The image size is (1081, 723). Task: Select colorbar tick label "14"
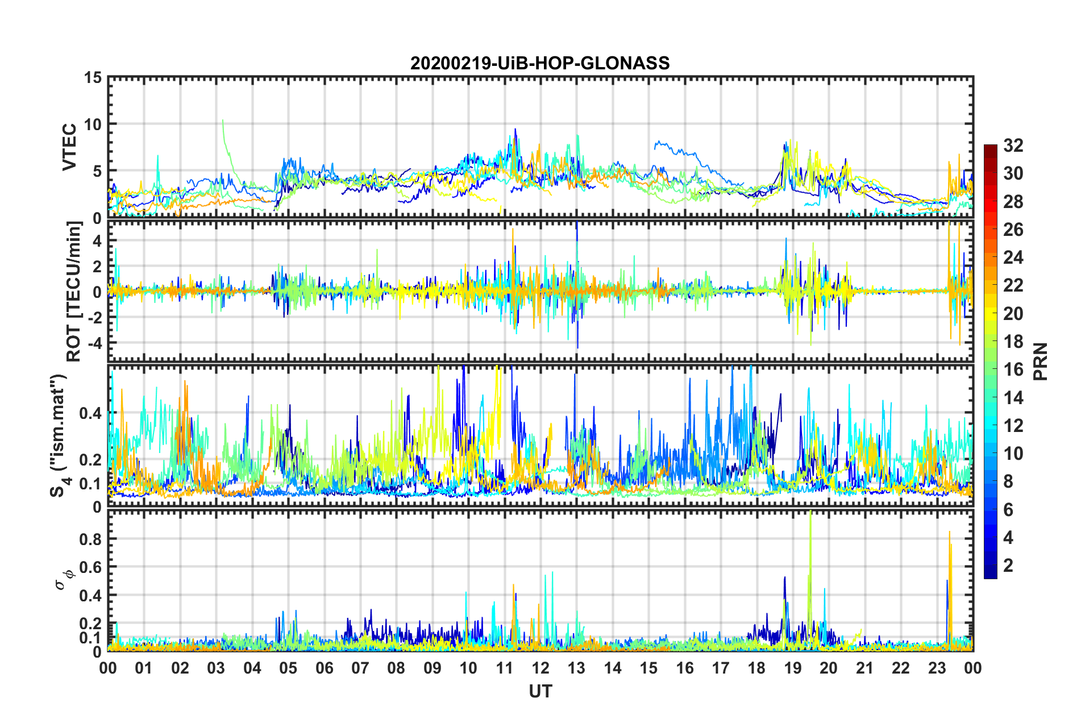click(1013, 398)
